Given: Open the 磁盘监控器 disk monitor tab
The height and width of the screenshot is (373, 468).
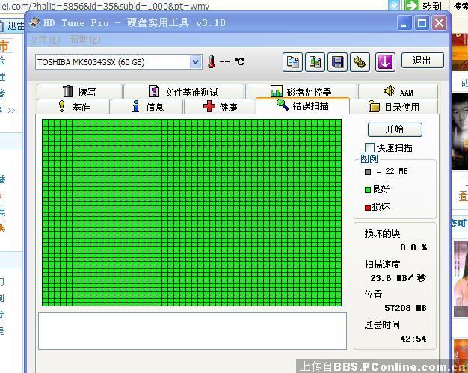Looking at the screenshot, I should tap(301, 92).
